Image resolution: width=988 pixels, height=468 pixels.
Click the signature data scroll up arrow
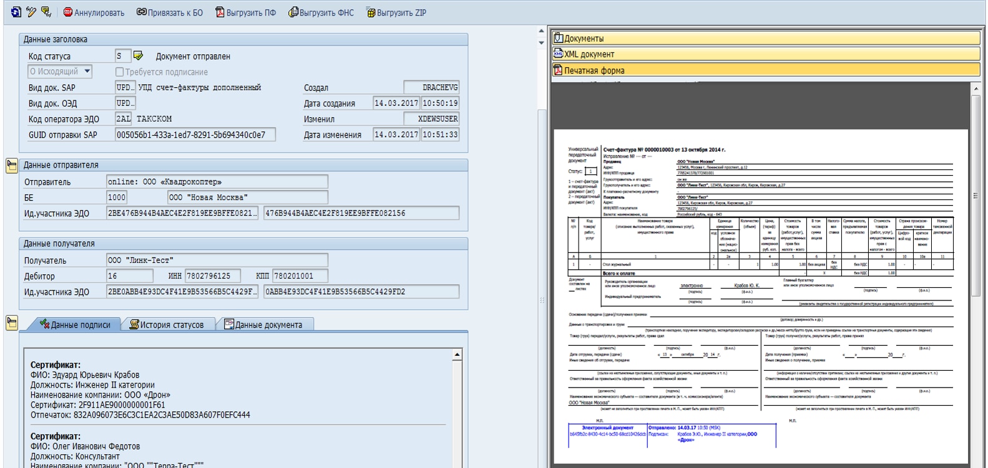pos(457,355)
